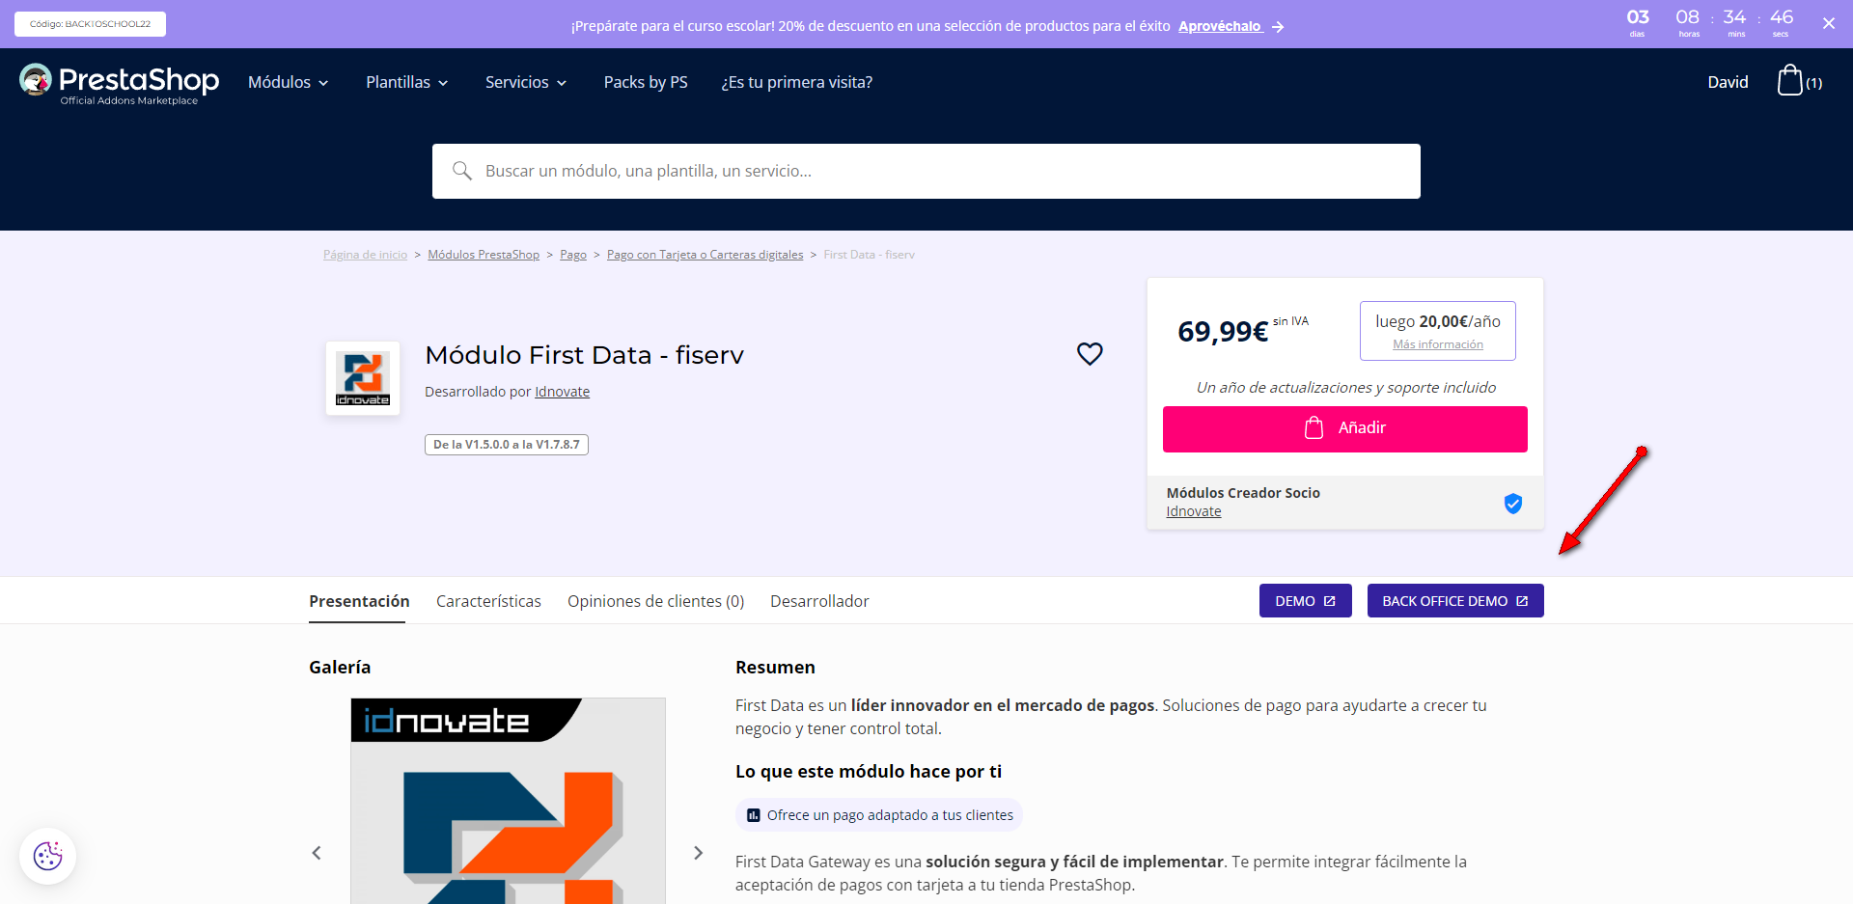Click the 'Ofrece un pago adaptado' tag

click(879, 815)
